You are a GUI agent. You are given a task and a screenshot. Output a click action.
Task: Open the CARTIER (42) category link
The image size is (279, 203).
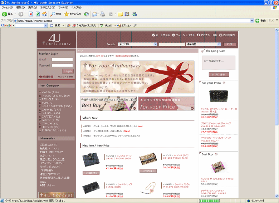click(51, 117)
